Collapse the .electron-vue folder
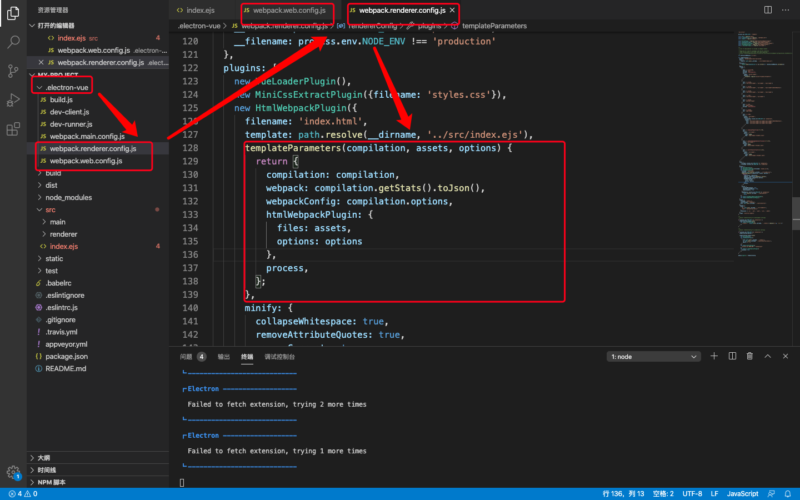 tap(98, 87)
